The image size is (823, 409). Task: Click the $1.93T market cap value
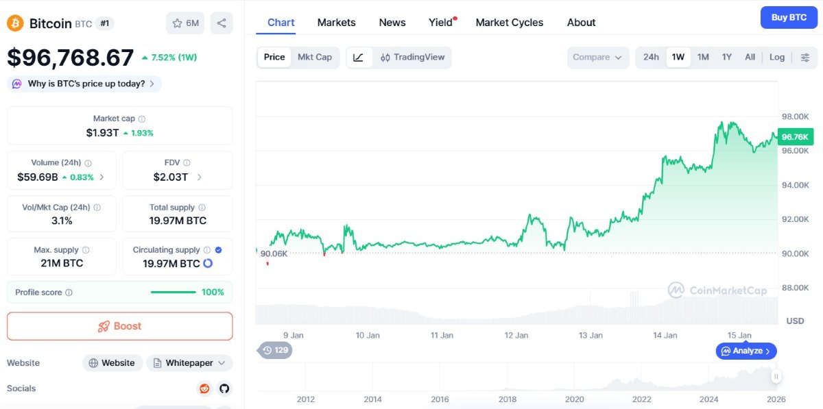click(102, 133)
